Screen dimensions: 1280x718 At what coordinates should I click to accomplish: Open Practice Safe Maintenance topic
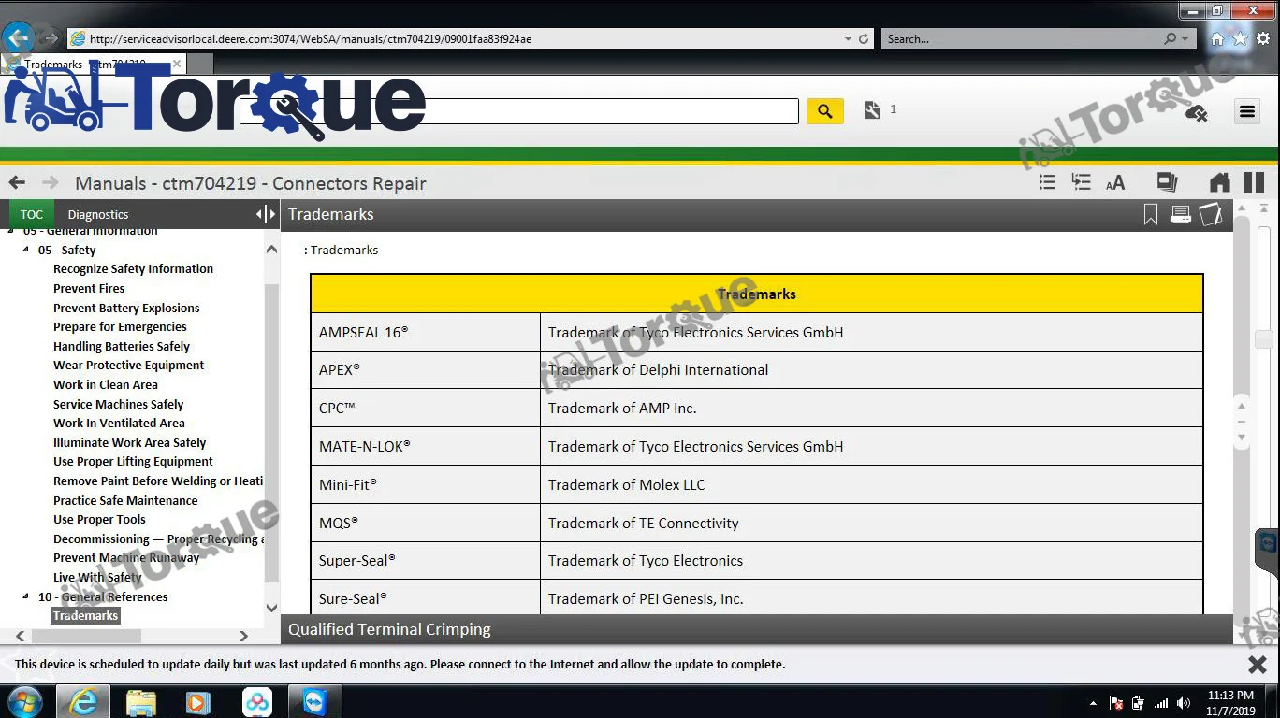point(125,501)
